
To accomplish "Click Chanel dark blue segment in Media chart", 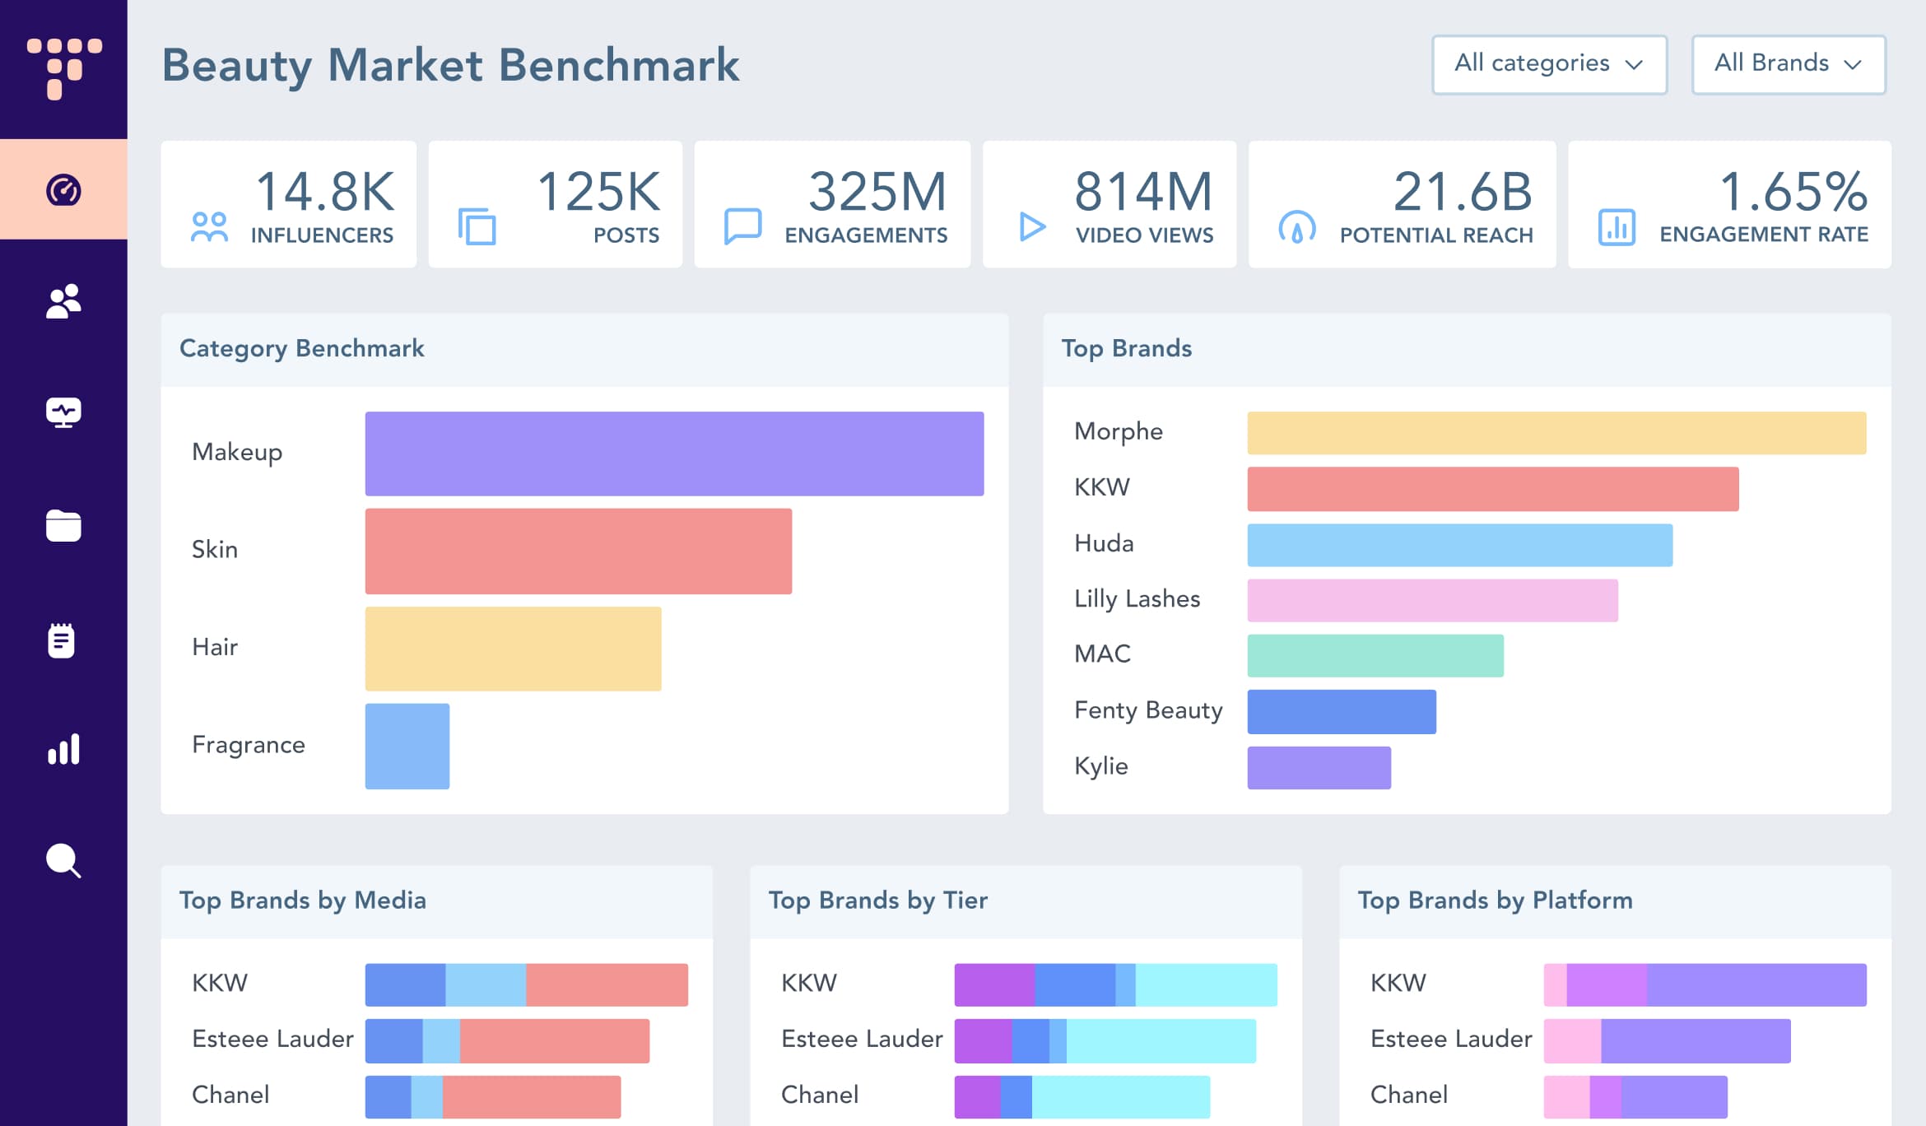I will [x=388, y=1097].
